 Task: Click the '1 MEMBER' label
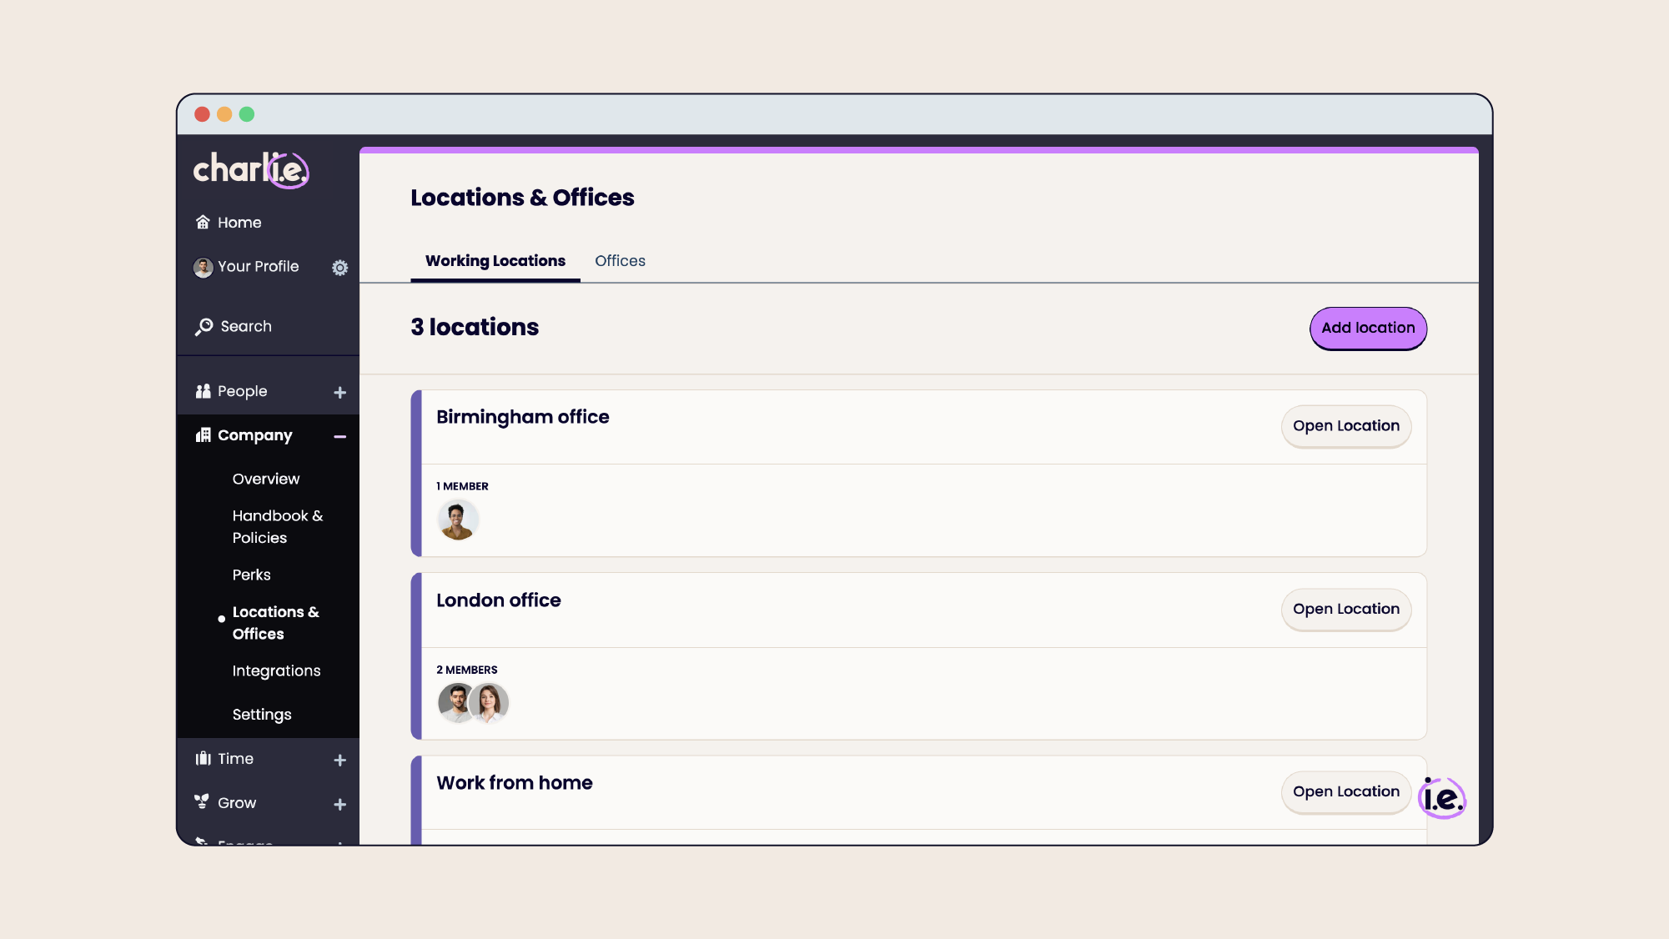462,486
